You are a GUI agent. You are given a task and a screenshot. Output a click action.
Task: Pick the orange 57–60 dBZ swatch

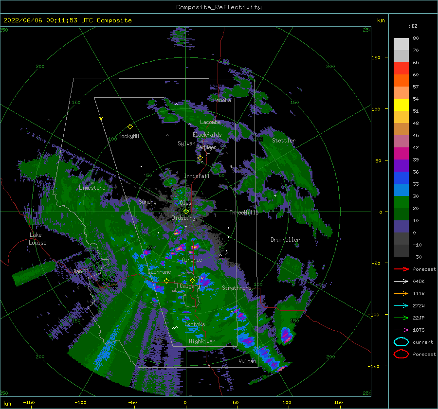coord(401,81)
